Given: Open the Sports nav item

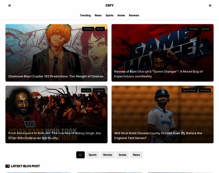Looking at the screenshot, I should click(109, 15).
